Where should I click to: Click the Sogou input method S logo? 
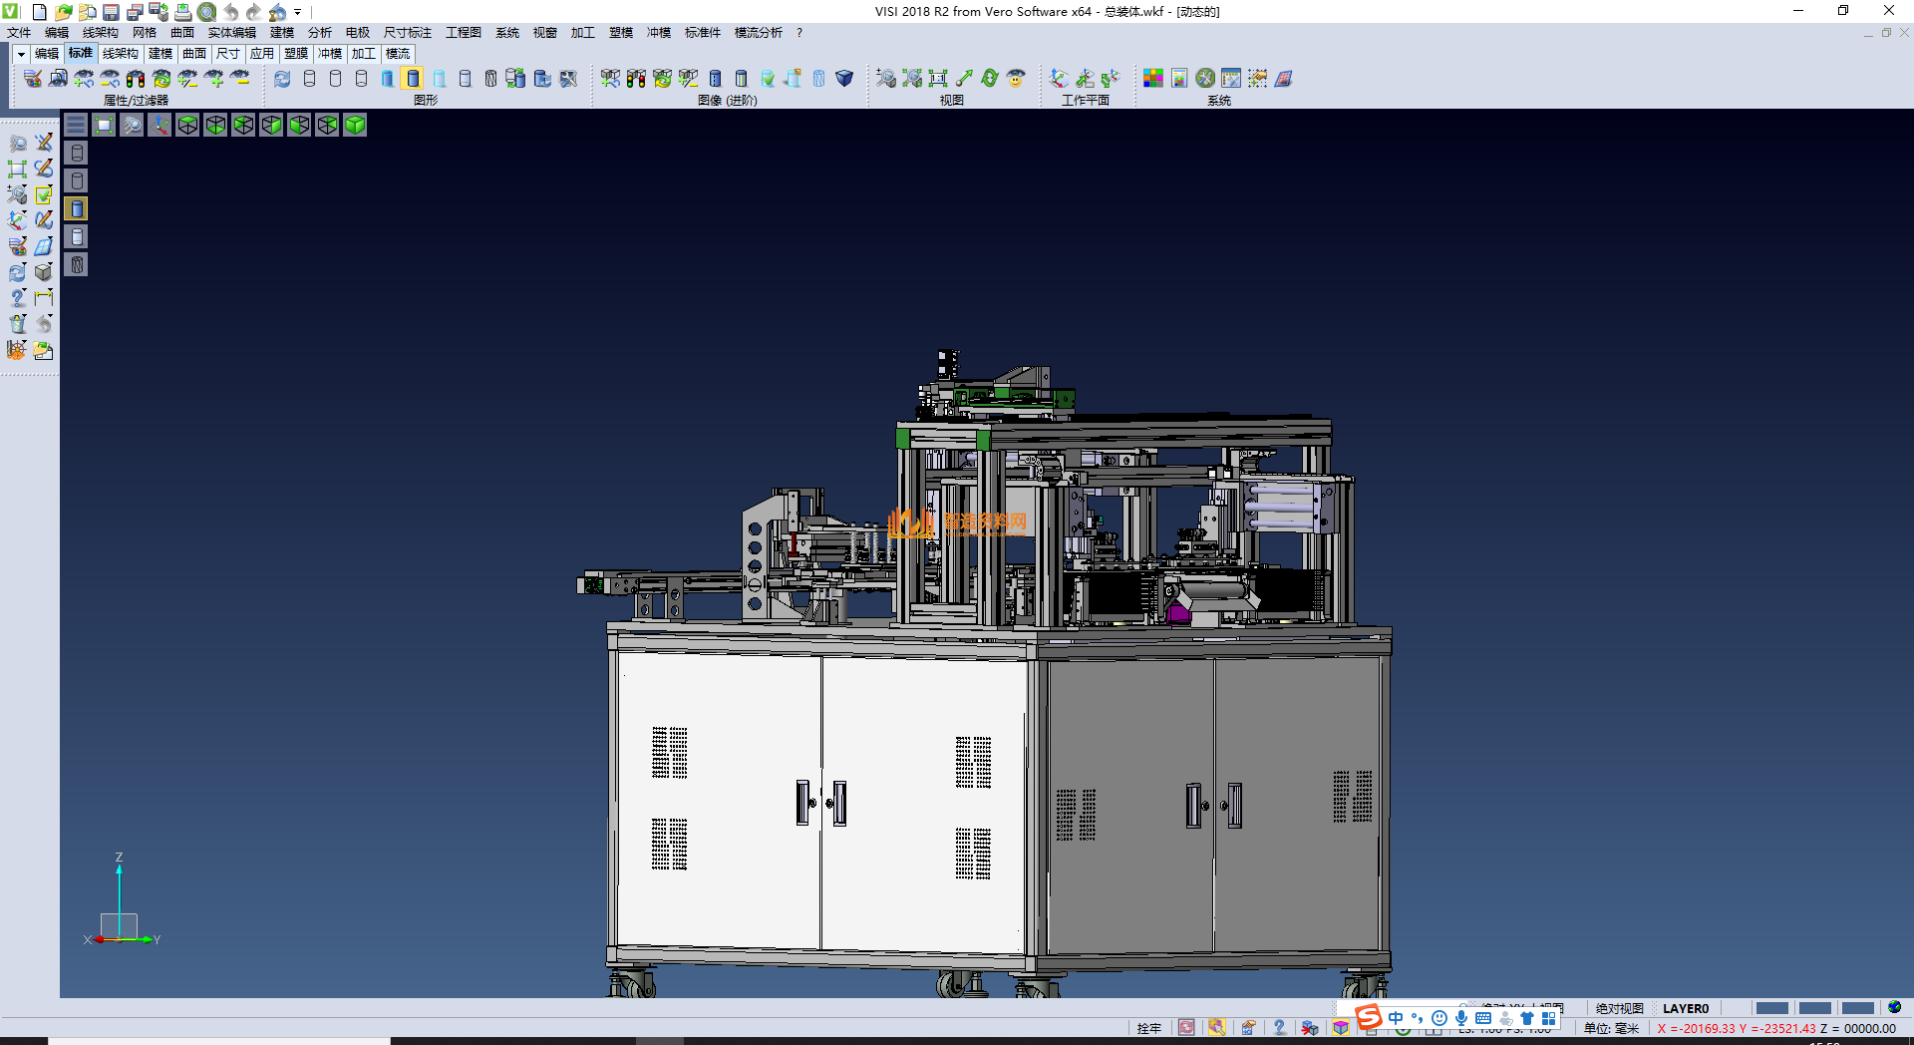(x=1369, y=1017)
